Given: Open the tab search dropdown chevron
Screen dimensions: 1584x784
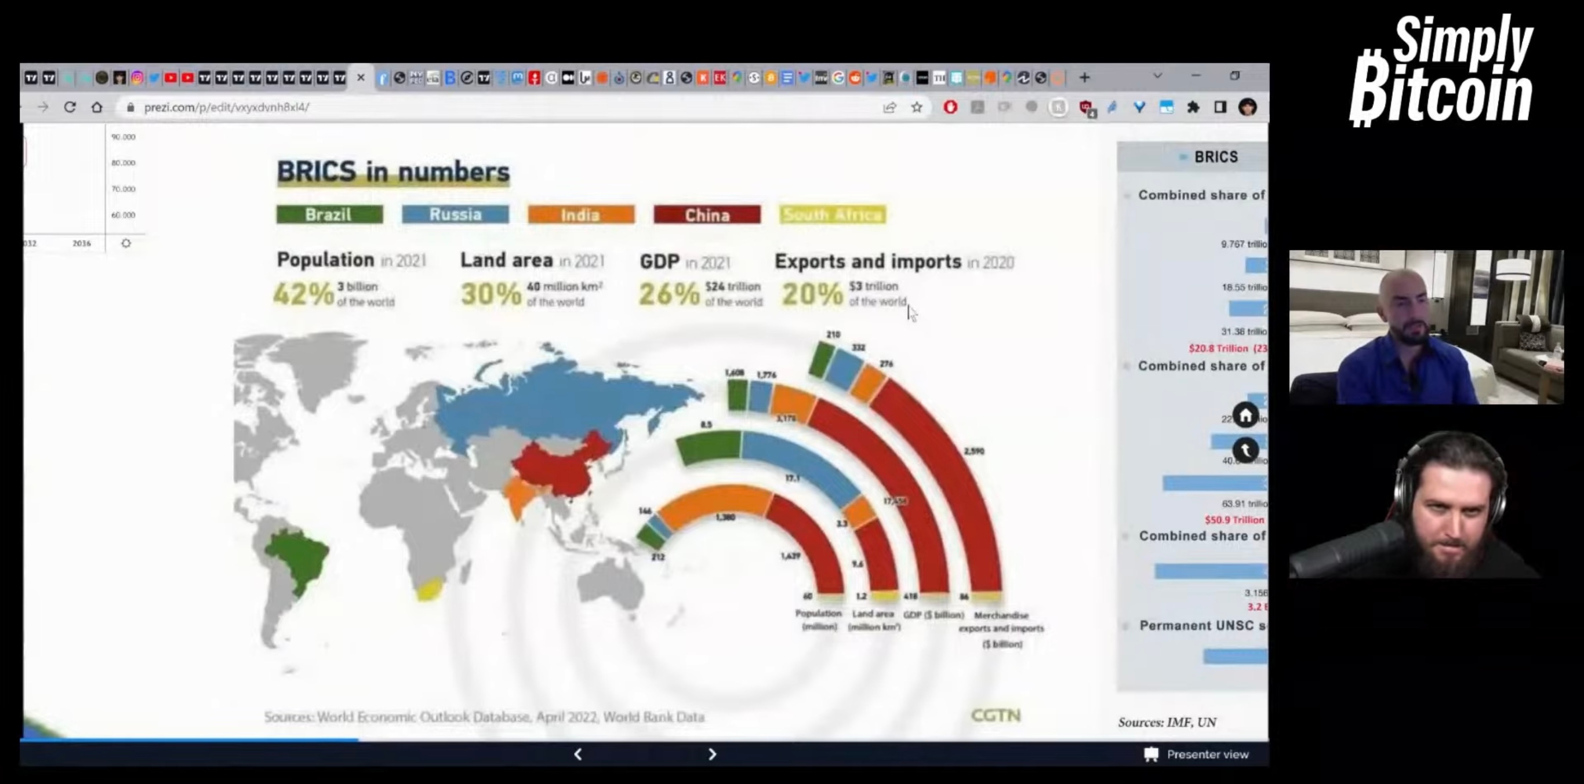Looking at the screenshot, I should (x=1158, y=75).
